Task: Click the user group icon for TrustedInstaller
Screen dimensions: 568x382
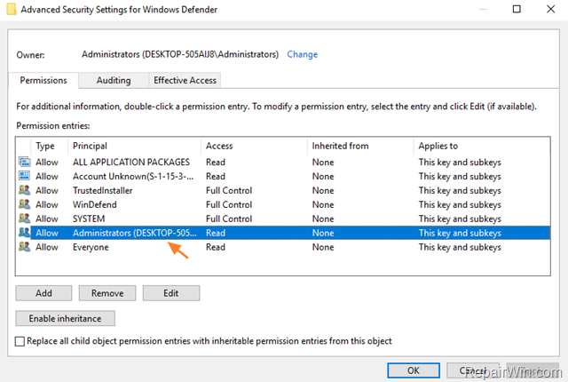Action: 24,190
